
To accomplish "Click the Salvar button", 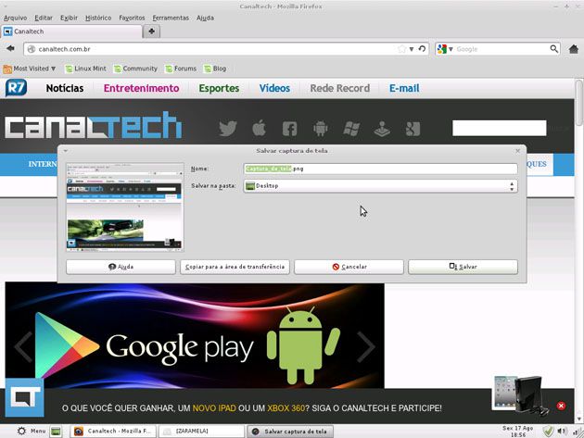I will coord(463,267).
